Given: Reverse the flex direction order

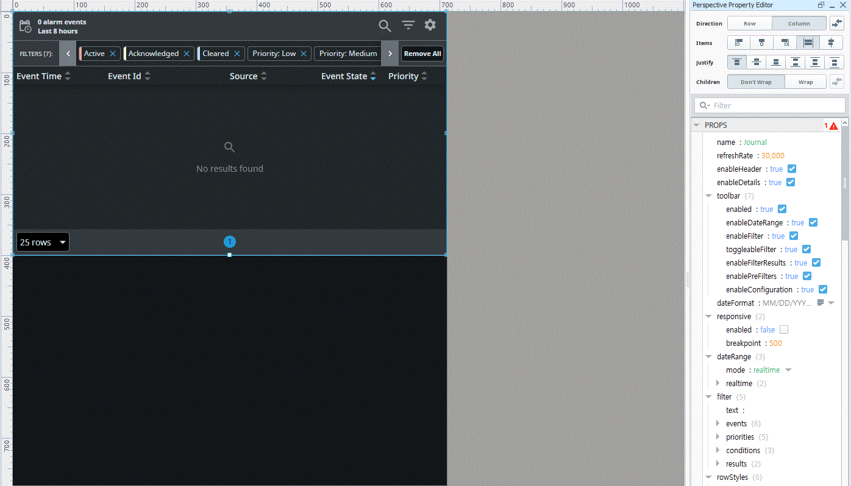Looking at the screenshot, I should point(837,24).
